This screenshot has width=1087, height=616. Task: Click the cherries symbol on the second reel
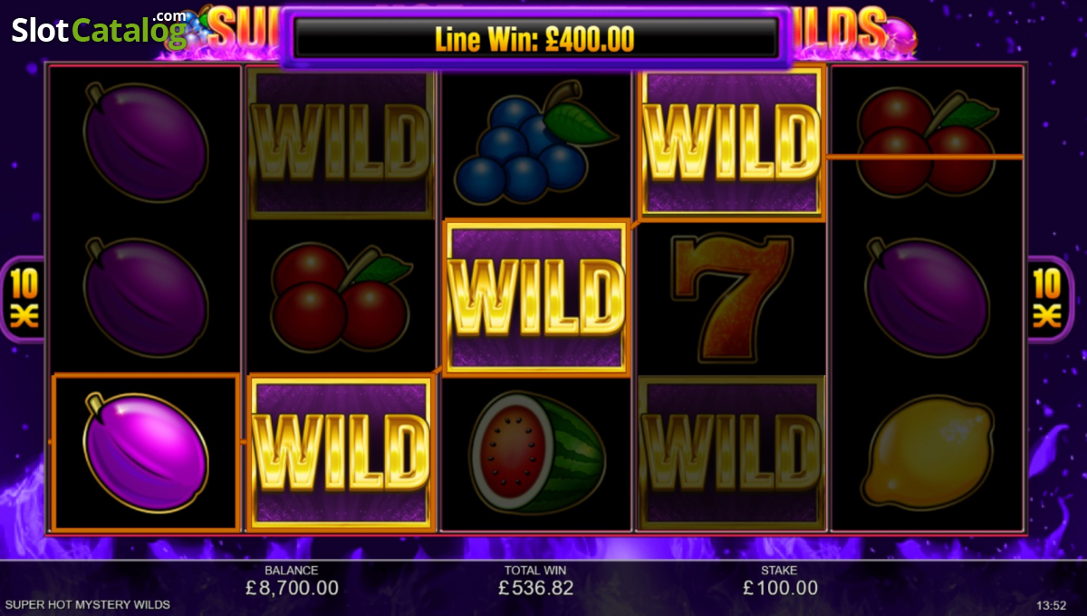(x=341, y=298)
